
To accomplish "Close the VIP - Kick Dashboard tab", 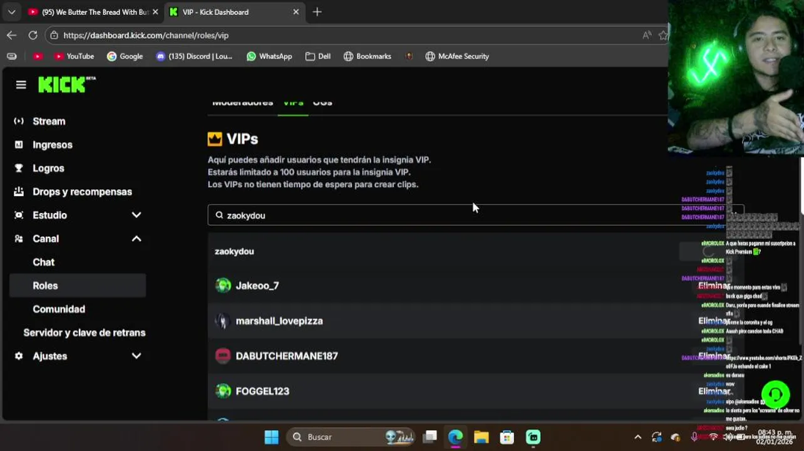I will click(x=296, y=12).
